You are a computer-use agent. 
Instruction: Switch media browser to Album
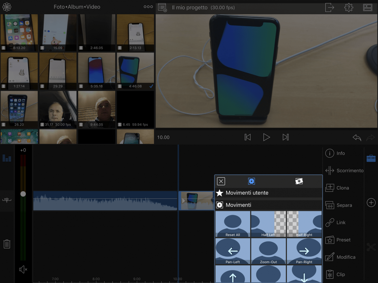[75, 7]
